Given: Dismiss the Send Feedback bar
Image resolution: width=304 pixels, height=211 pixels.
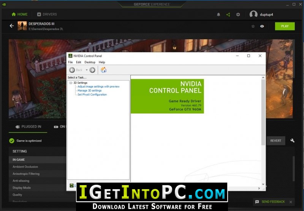Looking at the screenshot, I should 291,202.
